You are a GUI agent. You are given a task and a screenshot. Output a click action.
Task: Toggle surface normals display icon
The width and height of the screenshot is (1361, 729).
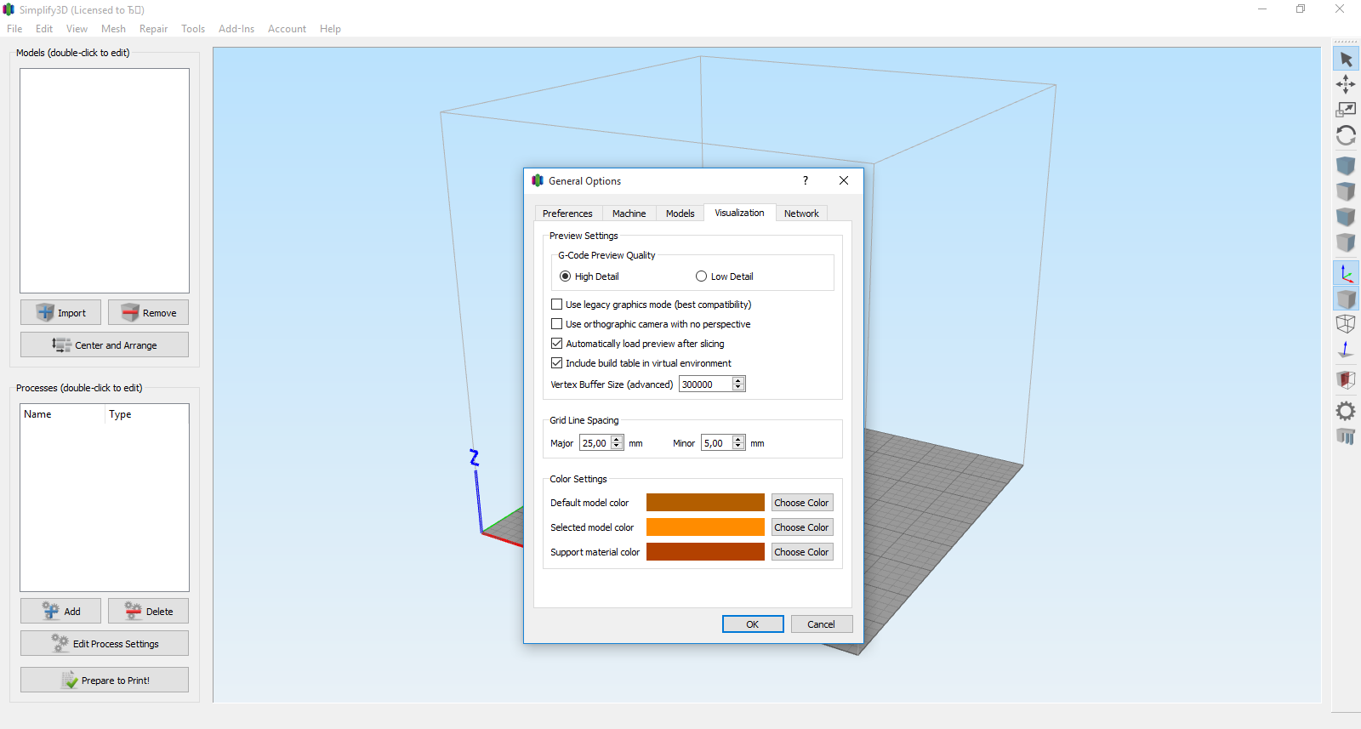click(x=1346, y=349)
